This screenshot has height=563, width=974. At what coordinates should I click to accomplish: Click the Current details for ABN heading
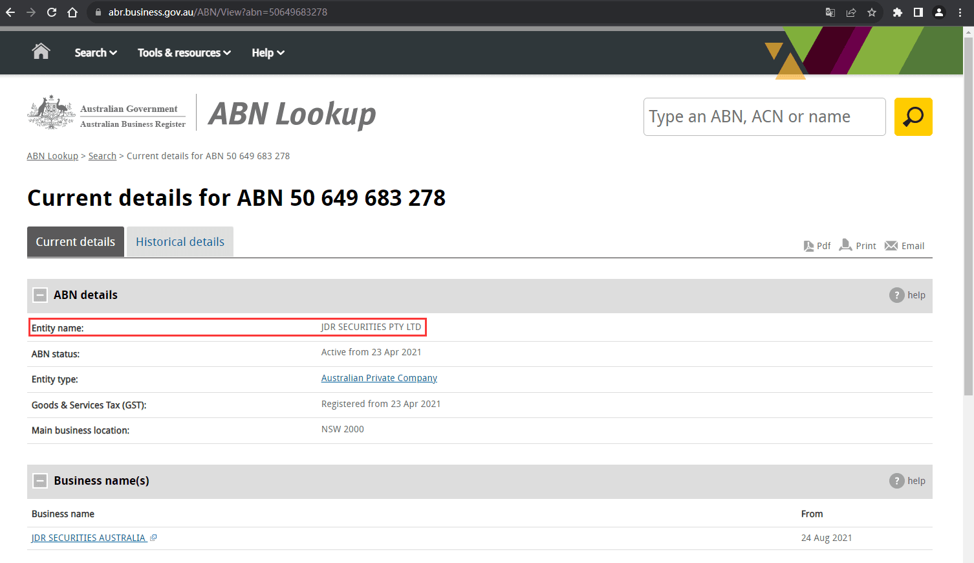coord(236,197)
